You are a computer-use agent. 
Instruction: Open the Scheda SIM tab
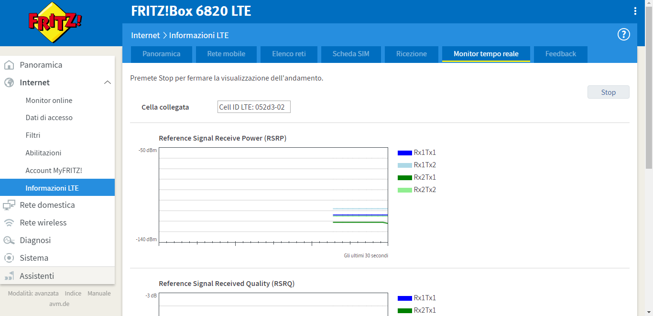tap(351, 54)
